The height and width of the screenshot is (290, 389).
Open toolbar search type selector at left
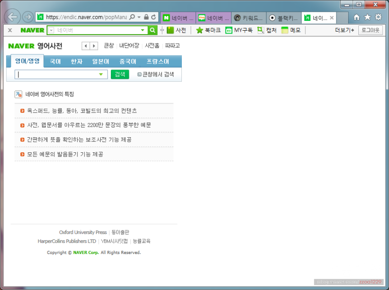(x=51, y=30)
